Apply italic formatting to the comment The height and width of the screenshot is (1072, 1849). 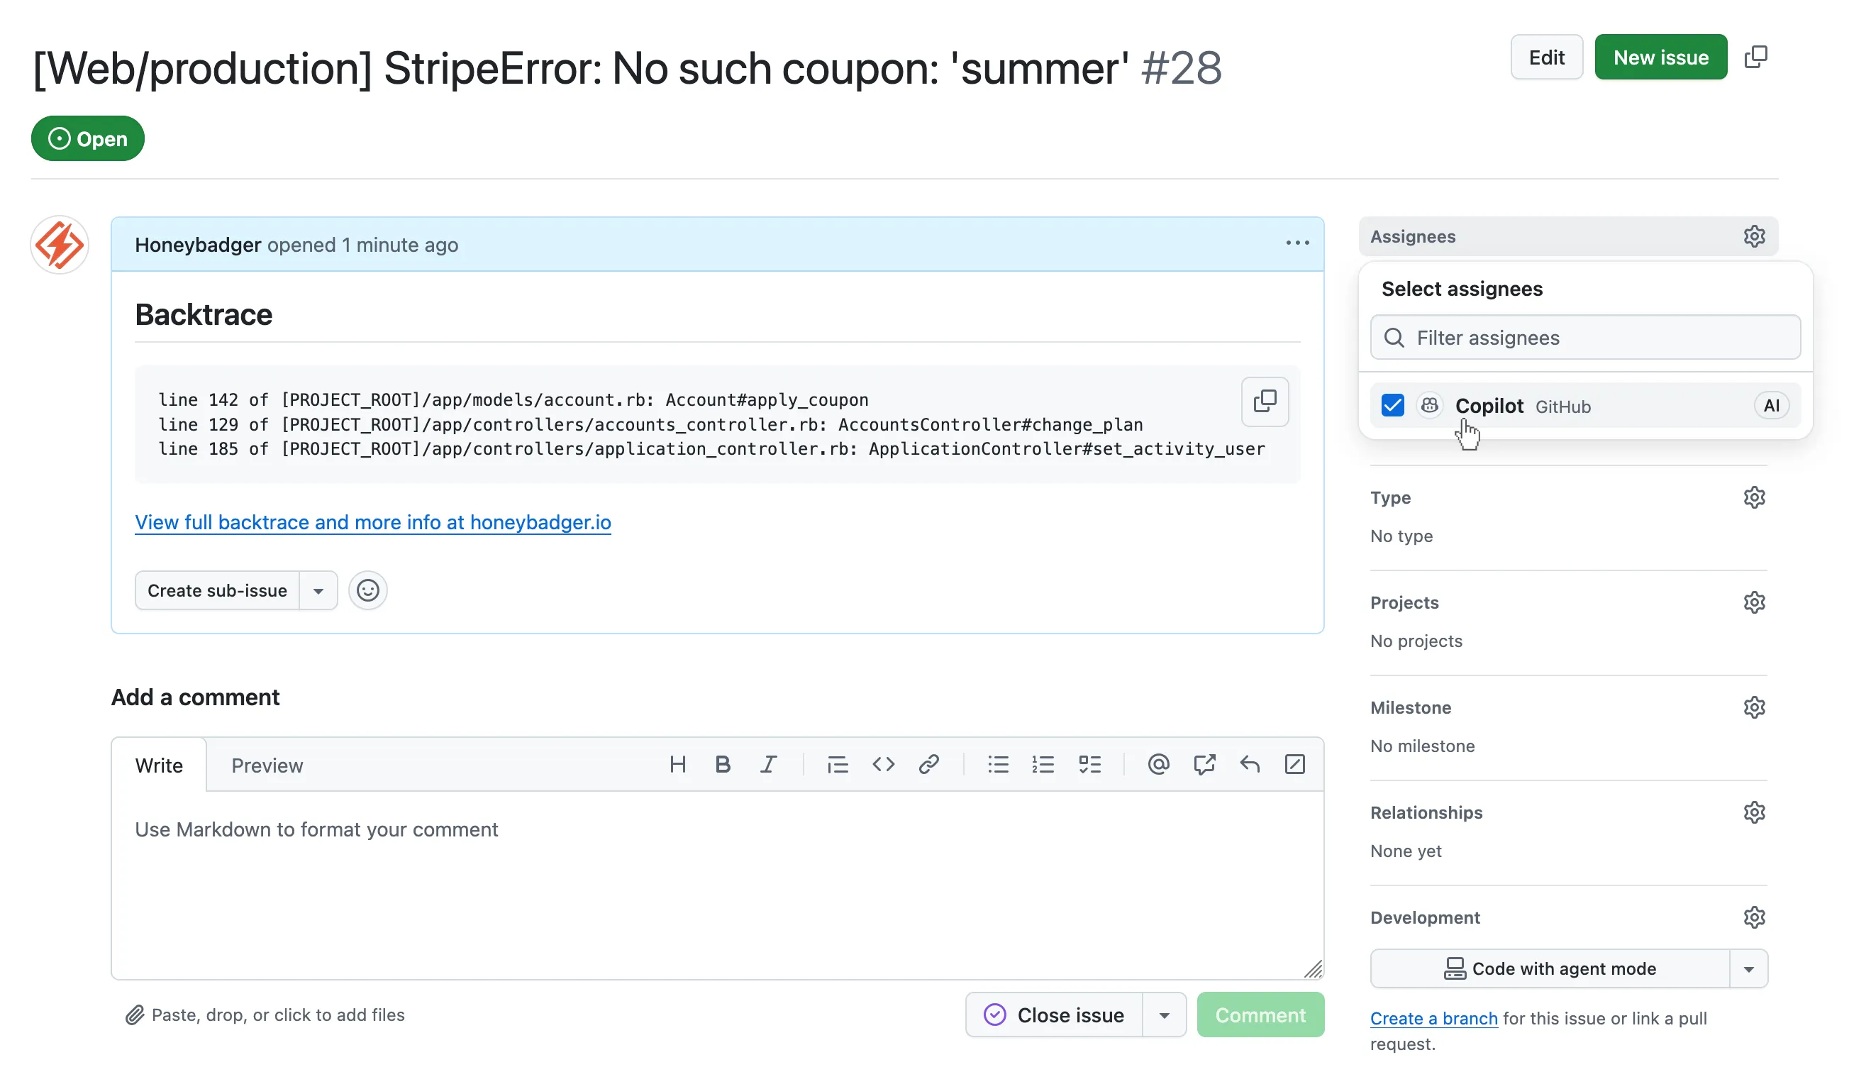(x=767, y=765)
